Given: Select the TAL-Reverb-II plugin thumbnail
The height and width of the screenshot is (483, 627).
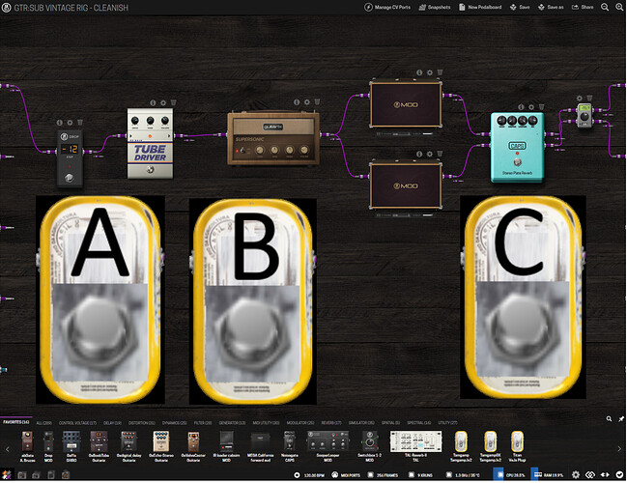Looking at the screenshot, I should click(415, 441).
